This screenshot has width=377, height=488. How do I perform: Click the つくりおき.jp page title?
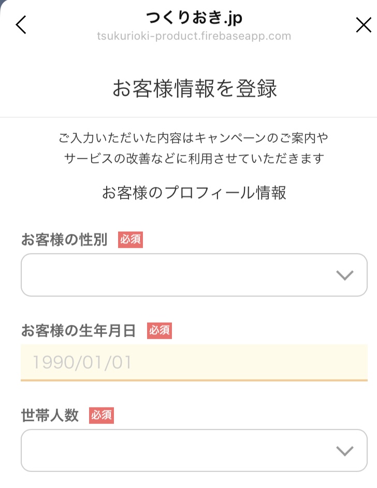click(194, 18)
